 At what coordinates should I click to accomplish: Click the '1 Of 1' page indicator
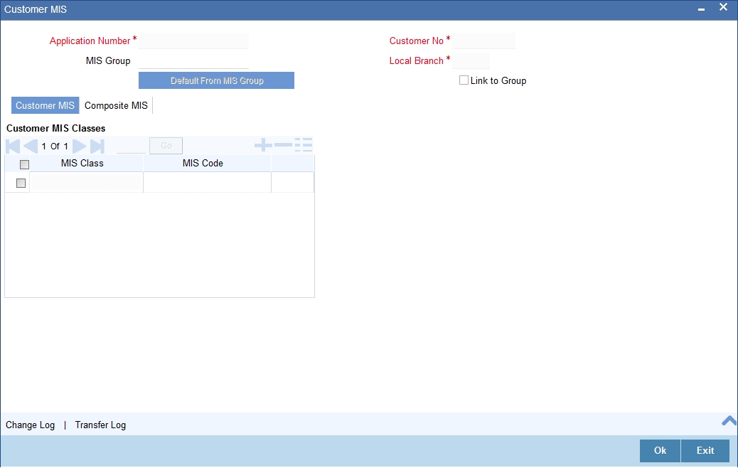point(55,146)
